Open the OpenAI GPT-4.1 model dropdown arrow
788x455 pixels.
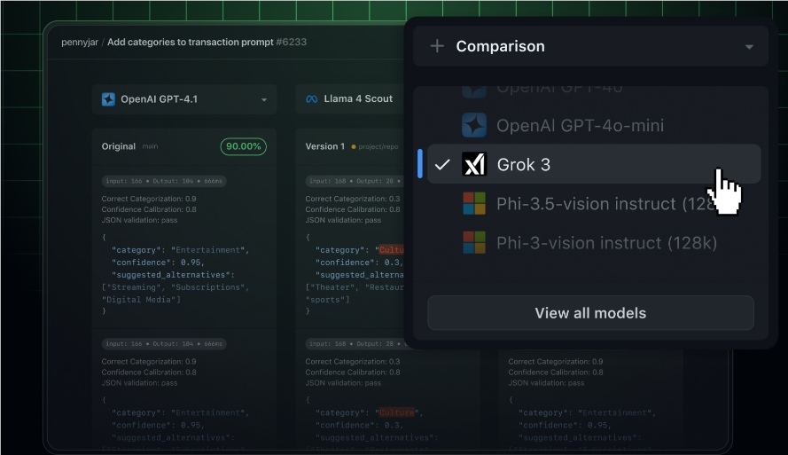tap(264, 100)
